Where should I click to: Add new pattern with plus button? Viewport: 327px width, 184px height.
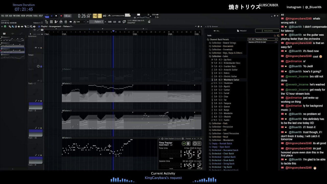(x=105, y=22)
